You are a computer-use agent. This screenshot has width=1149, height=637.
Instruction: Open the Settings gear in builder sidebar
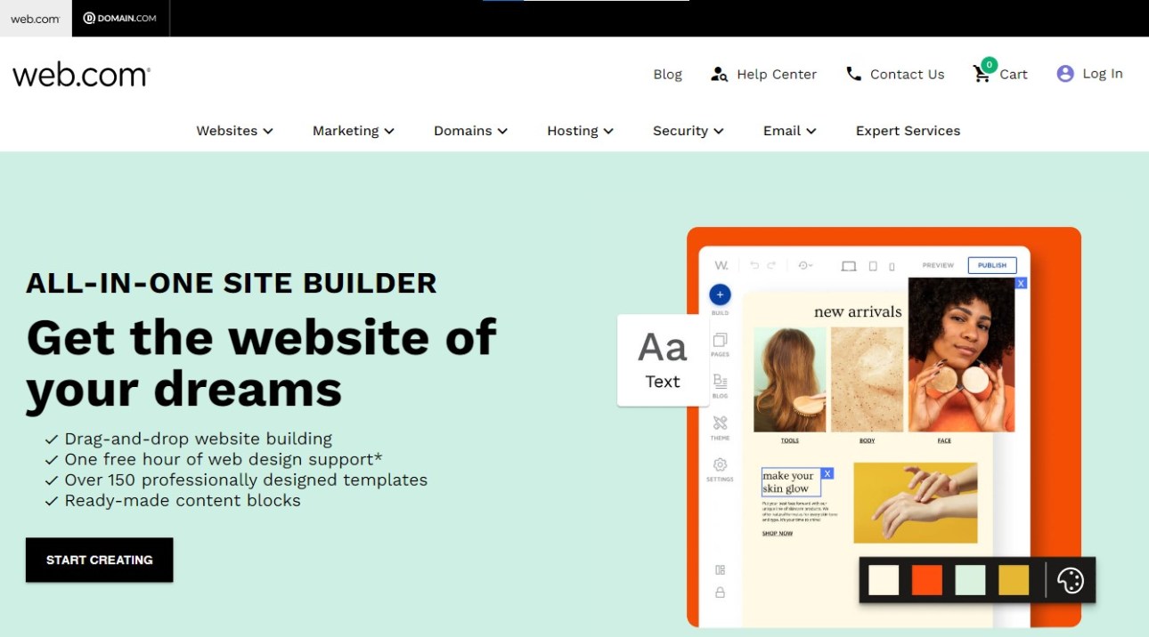click(720, 464)
